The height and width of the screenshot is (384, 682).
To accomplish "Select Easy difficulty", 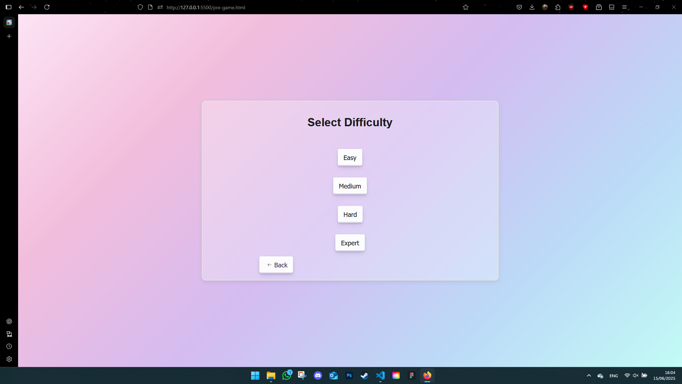I will pos(350,158).
